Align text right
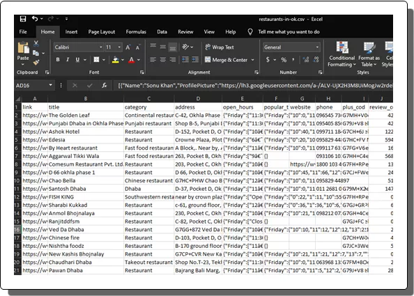The width and height of the screenshot is (414, 296). pos(173,60)
